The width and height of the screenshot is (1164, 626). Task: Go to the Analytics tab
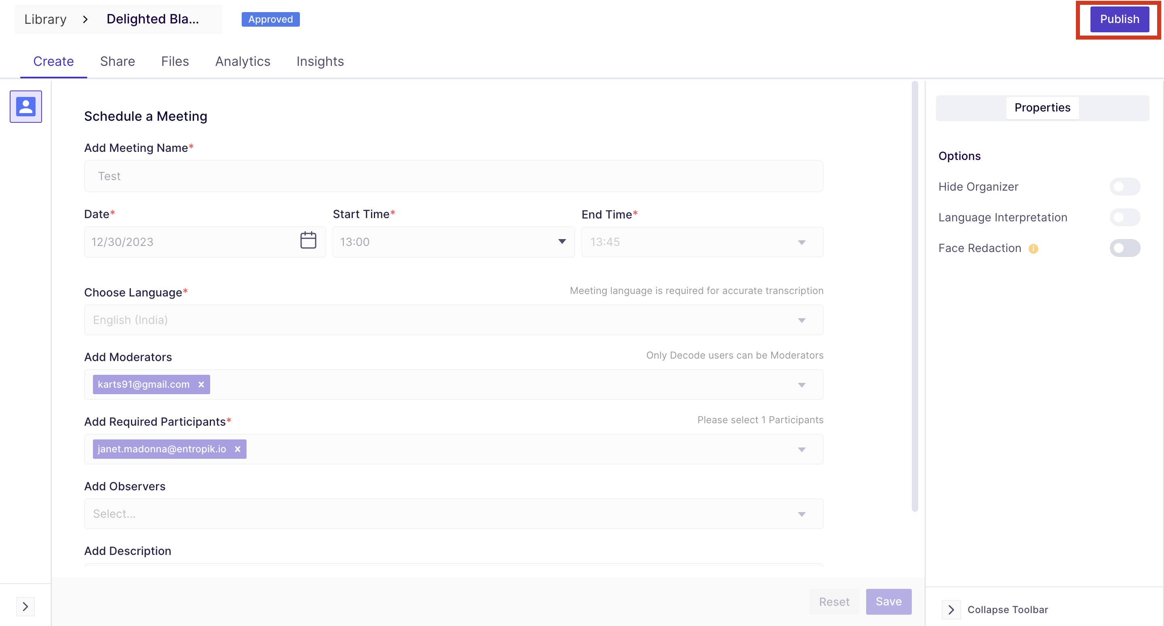pyautogui.click(x=242, y=61)
